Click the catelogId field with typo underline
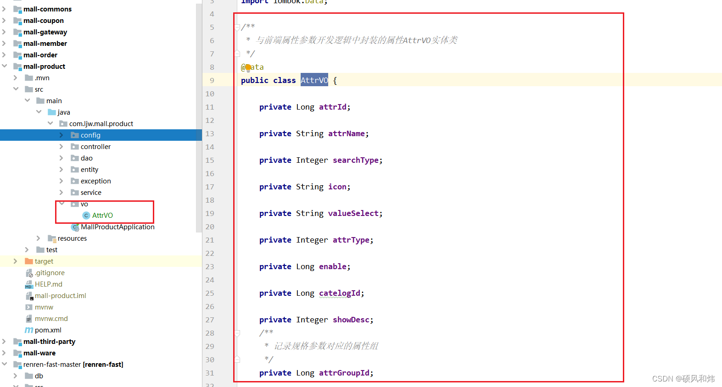The image size is (722, 387). click(x=340, y=293)
